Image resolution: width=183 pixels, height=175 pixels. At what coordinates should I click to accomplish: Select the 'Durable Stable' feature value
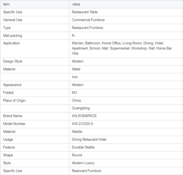tap(83, 147)
